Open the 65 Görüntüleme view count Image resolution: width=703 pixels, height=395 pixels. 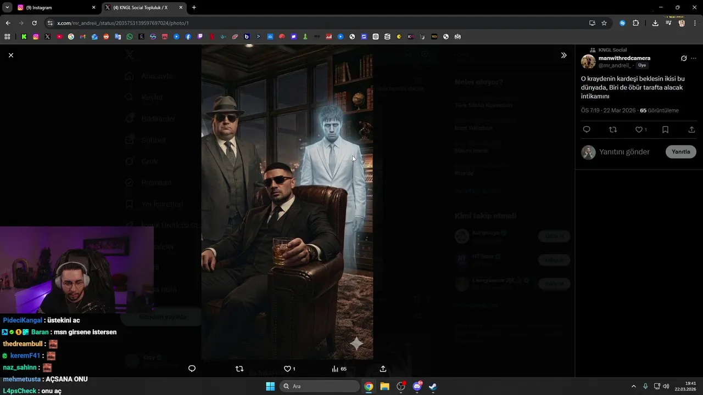[659, 110]
